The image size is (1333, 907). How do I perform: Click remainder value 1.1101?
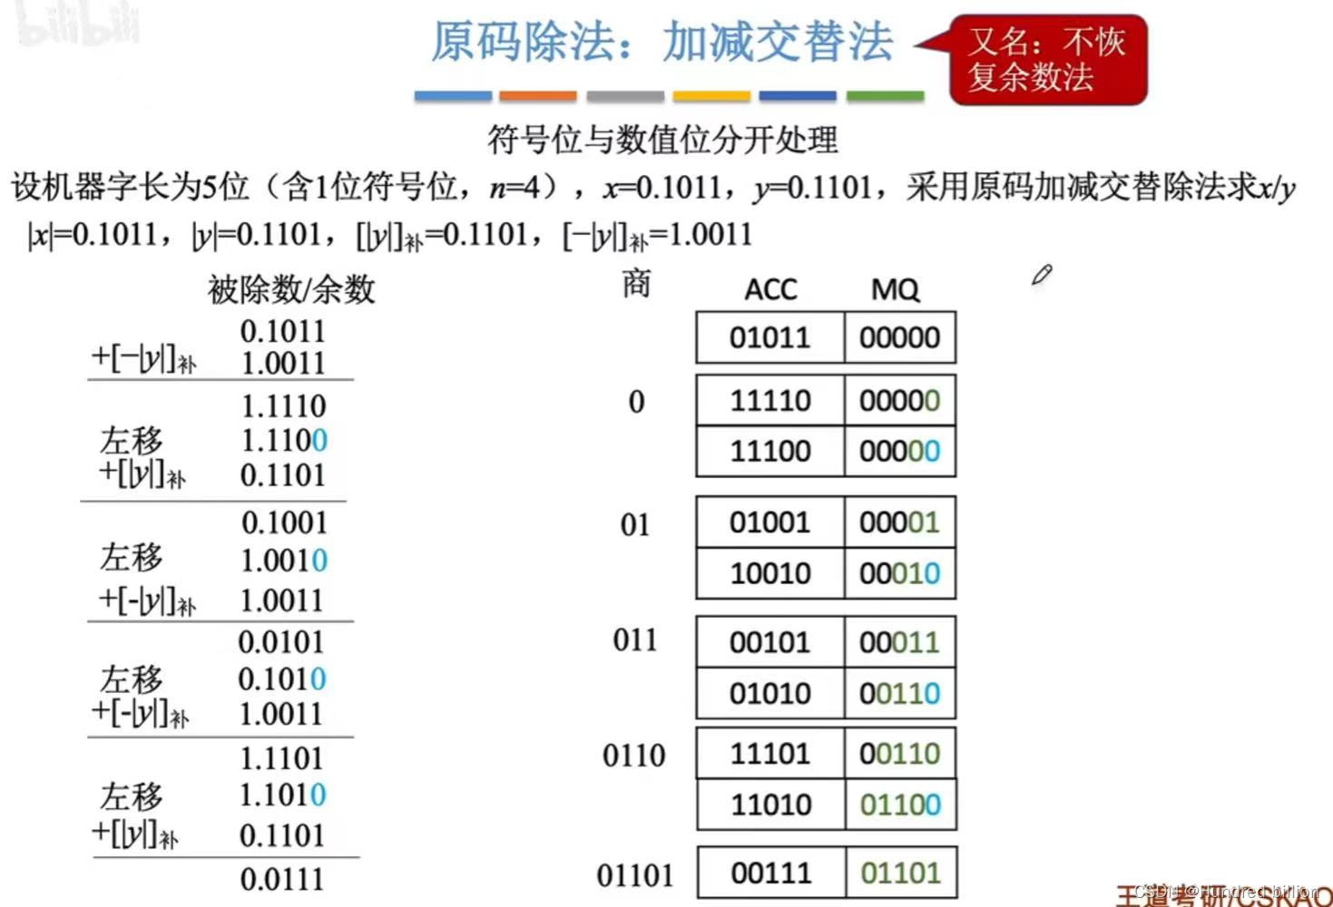[282, 757]
